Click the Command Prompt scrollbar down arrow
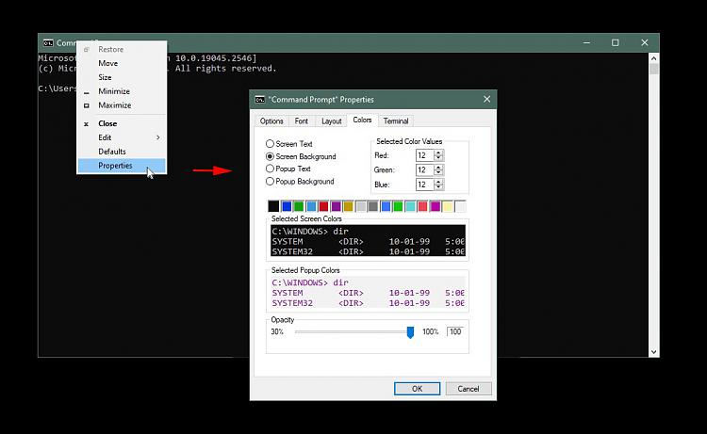 click(x=654, y=352)
